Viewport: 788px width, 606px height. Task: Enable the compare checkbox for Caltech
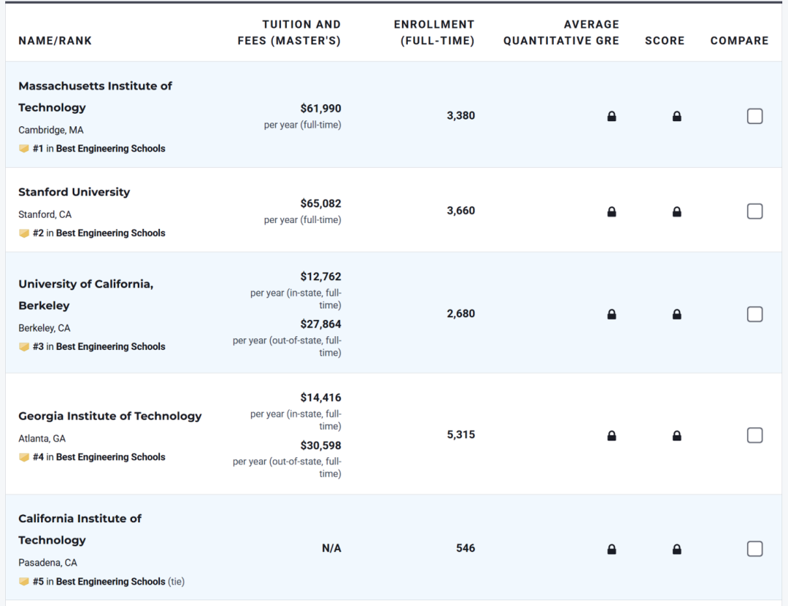click(755, 548)
